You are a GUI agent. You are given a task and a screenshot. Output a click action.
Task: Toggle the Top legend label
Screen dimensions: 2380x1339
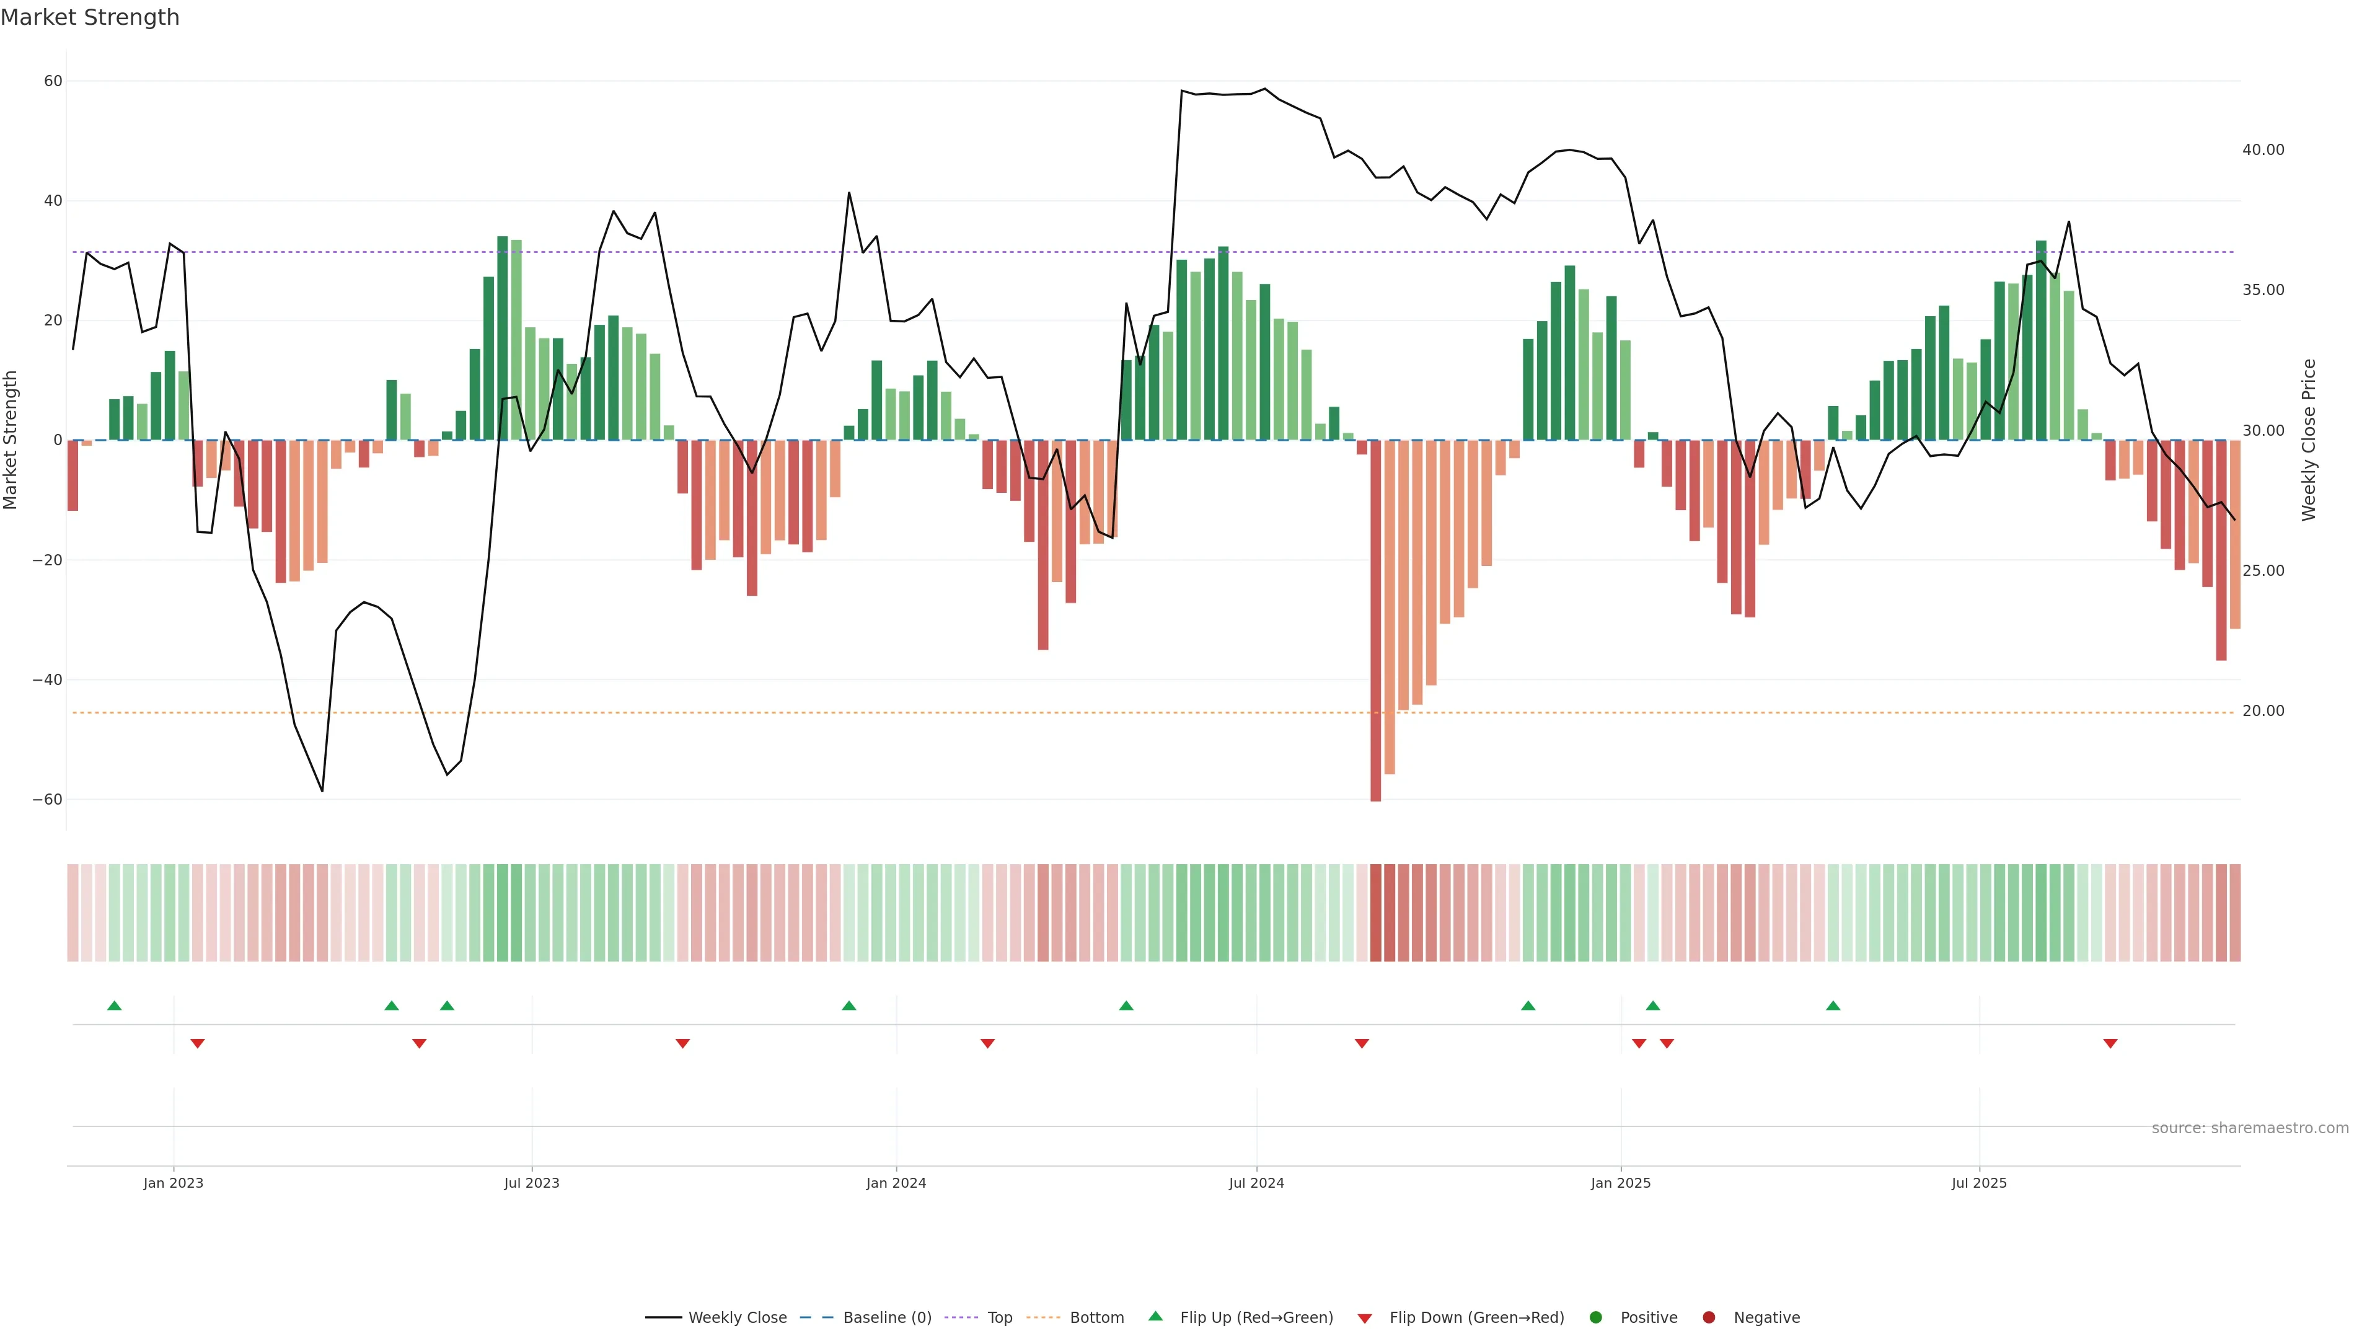point(1000,1318)
